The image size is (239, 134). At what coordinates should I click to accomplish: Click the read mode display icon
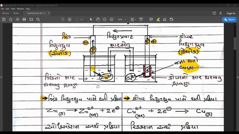(141, 19)
